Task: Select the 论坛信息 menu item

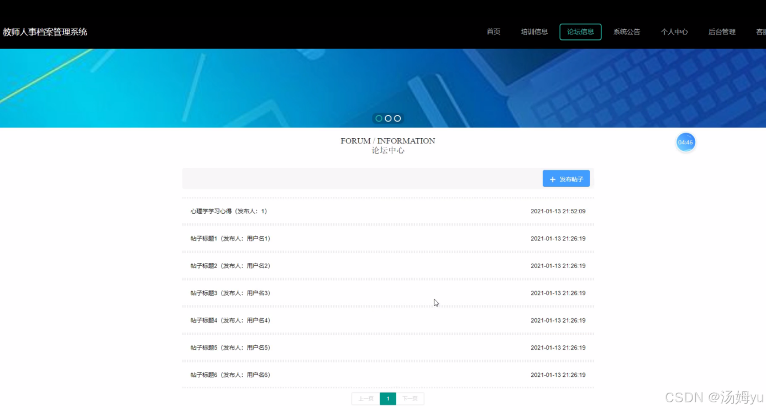Action: (580, 32)
